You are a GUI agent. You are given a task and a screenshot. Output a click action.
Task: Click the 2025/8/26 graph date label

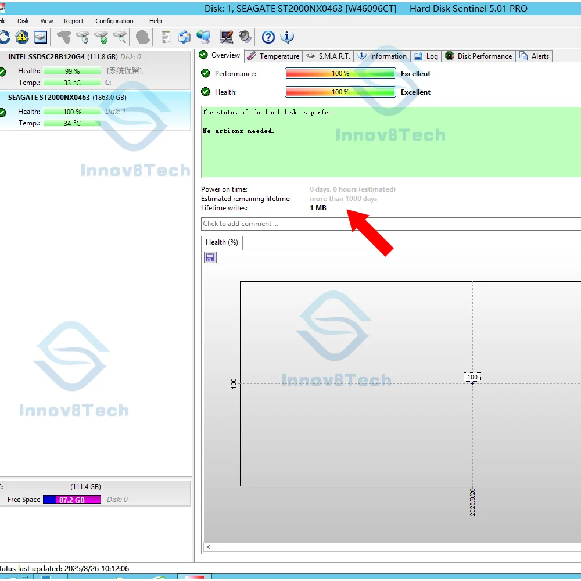tap(472, 502)
